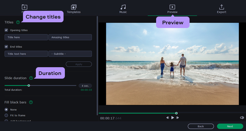The width and height of the screenshot is (246, 131).
Task: Select the None fill option
Action: [6, 109]
